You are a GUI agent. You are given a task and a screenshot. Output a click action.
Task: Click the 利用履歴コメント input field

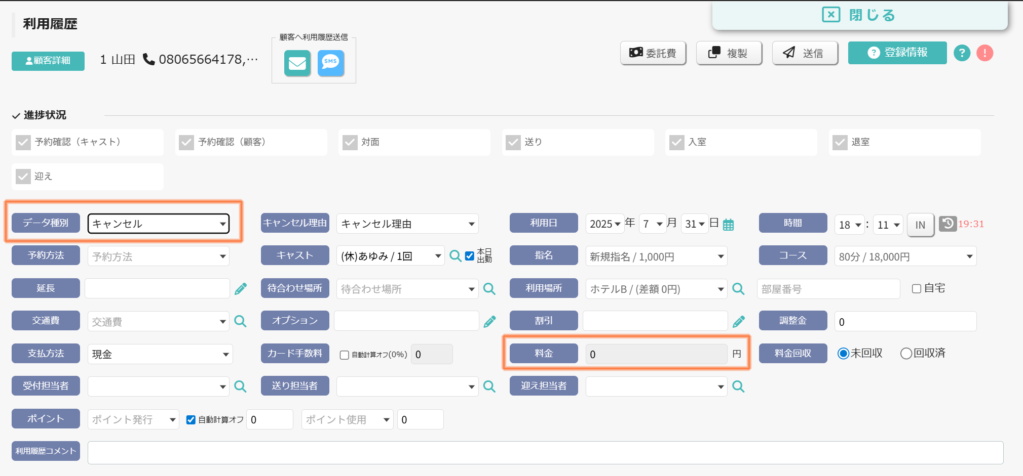tap(545, 453)
